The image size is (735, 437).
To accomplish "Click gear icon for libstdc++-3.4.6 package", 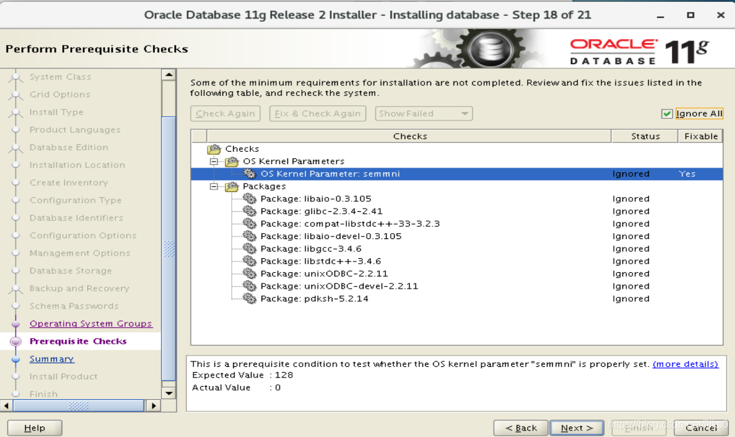I will 250,261.
